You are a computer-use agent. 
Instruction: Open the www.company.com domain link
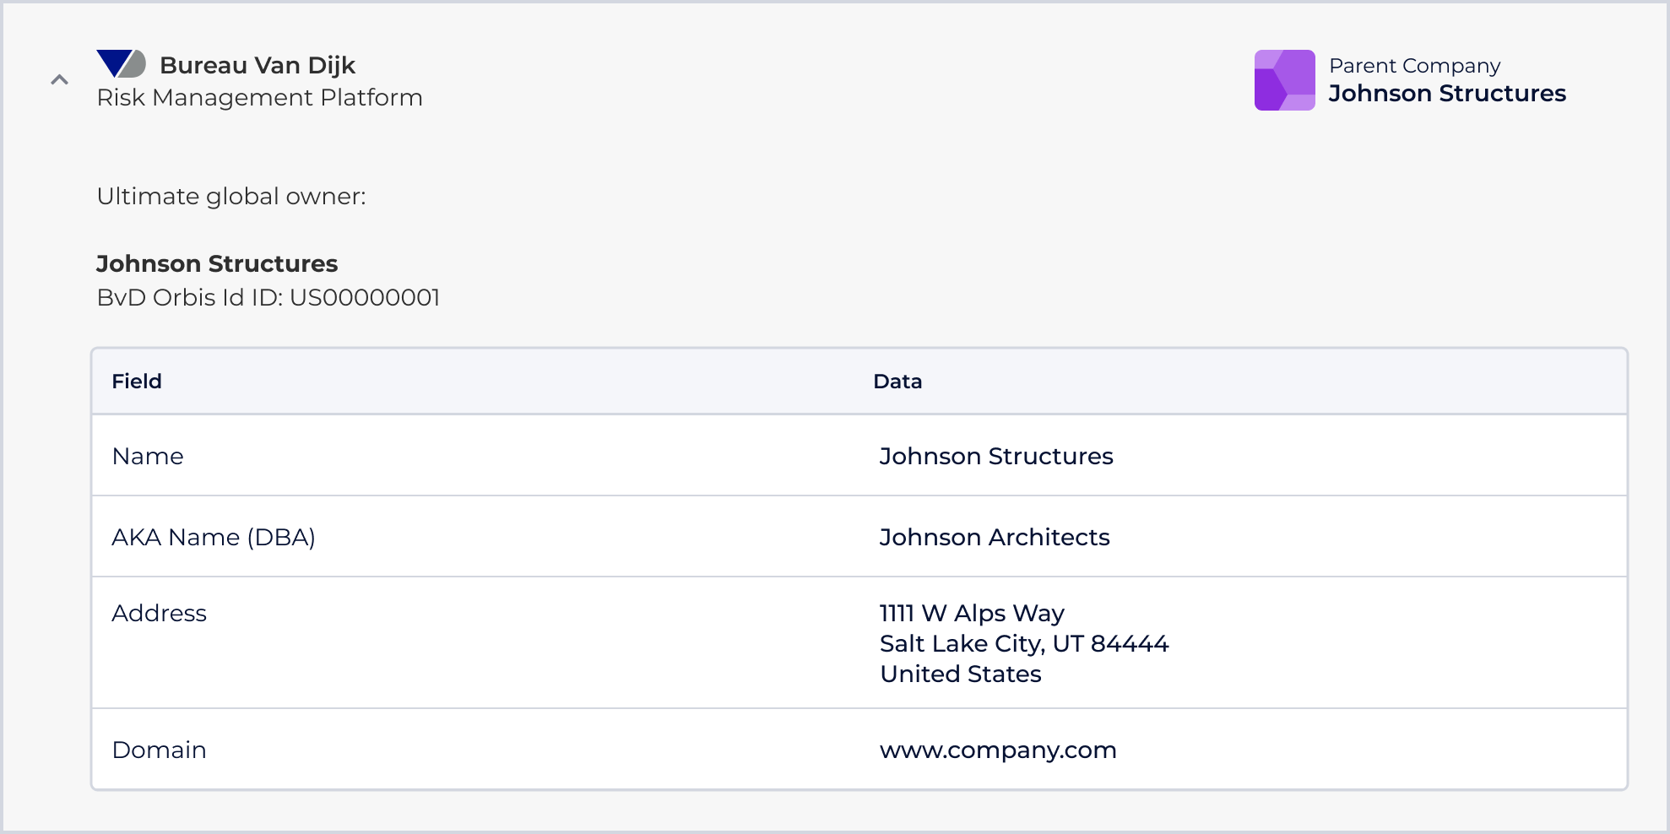tap(998, 750)
